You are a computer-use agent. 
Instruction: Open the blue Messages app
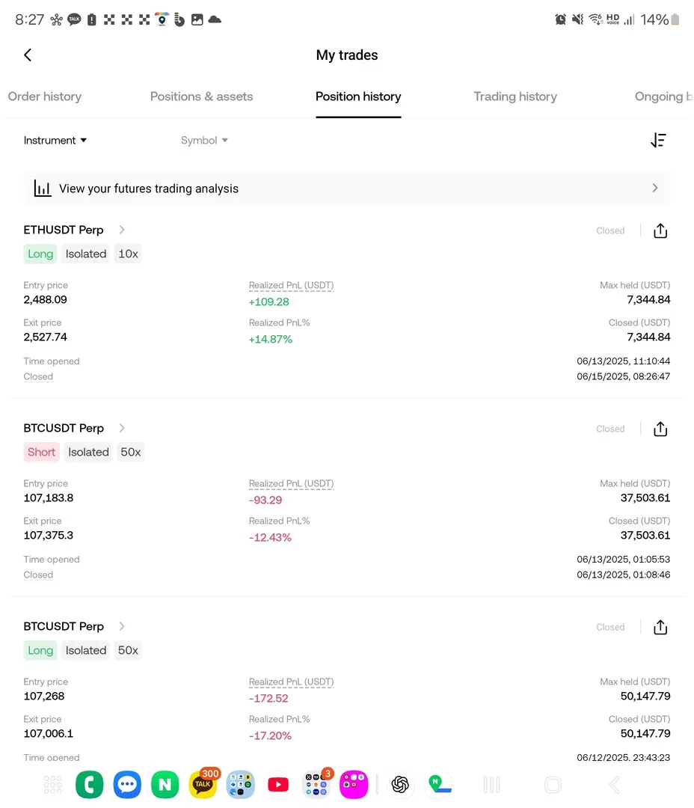point(127,784)
